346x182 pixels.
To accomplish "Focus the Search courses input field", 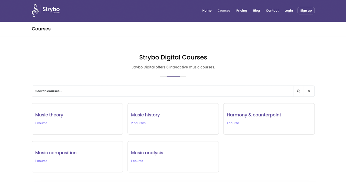I will pos(162,91).
